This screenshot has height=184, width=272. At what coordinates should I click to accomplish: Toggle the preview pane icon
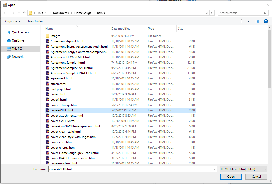point(257,21)
